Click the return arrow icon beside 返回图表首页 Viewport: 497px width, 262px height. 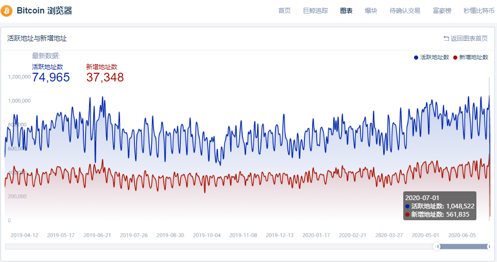[x=446, y=39]
